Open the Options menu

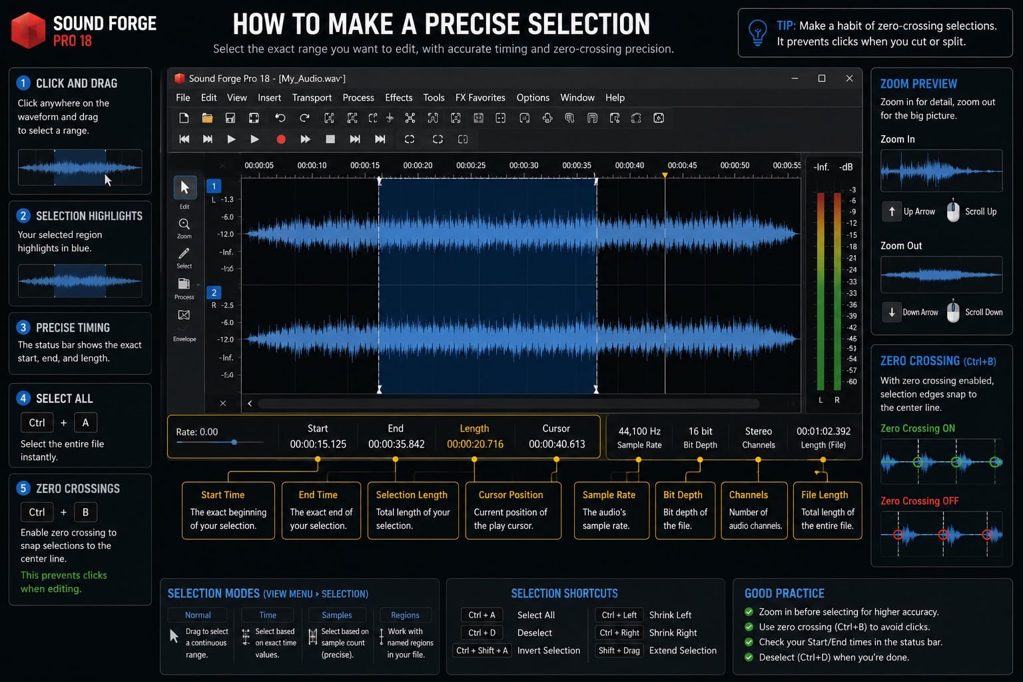tap(533, 97)
